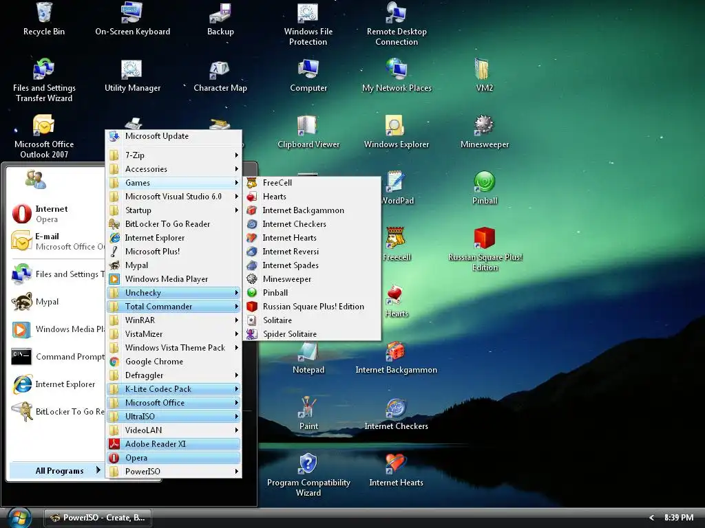
Task: Open Microsoft Update in All Programs
Action: pyautogui.click(x=173, y=136)
